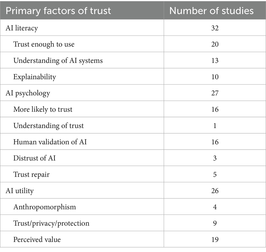Click the value 26 for AI utility
The height and width of the screenshot is (252, 266).
(215, 191)
